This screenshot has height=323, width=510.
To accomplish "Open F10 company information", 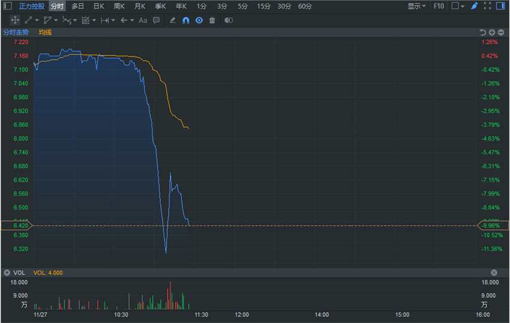I will tap(439, 6).
